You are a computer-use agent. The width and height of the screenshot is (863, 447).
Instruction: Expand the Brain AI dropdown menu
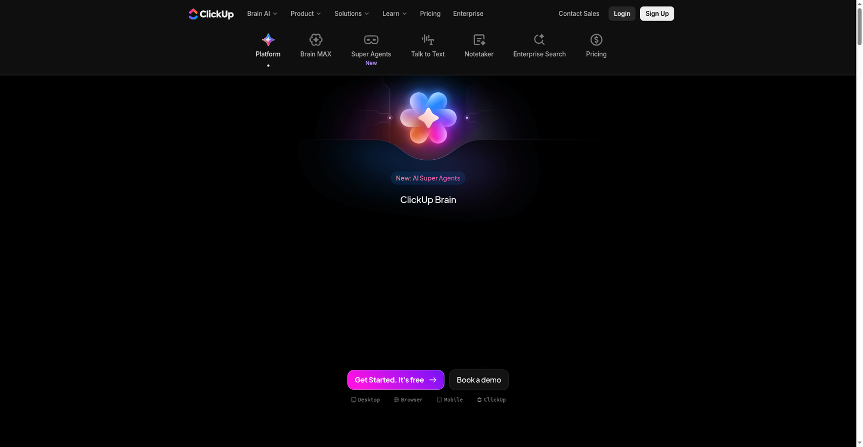(x=262, y=13)
